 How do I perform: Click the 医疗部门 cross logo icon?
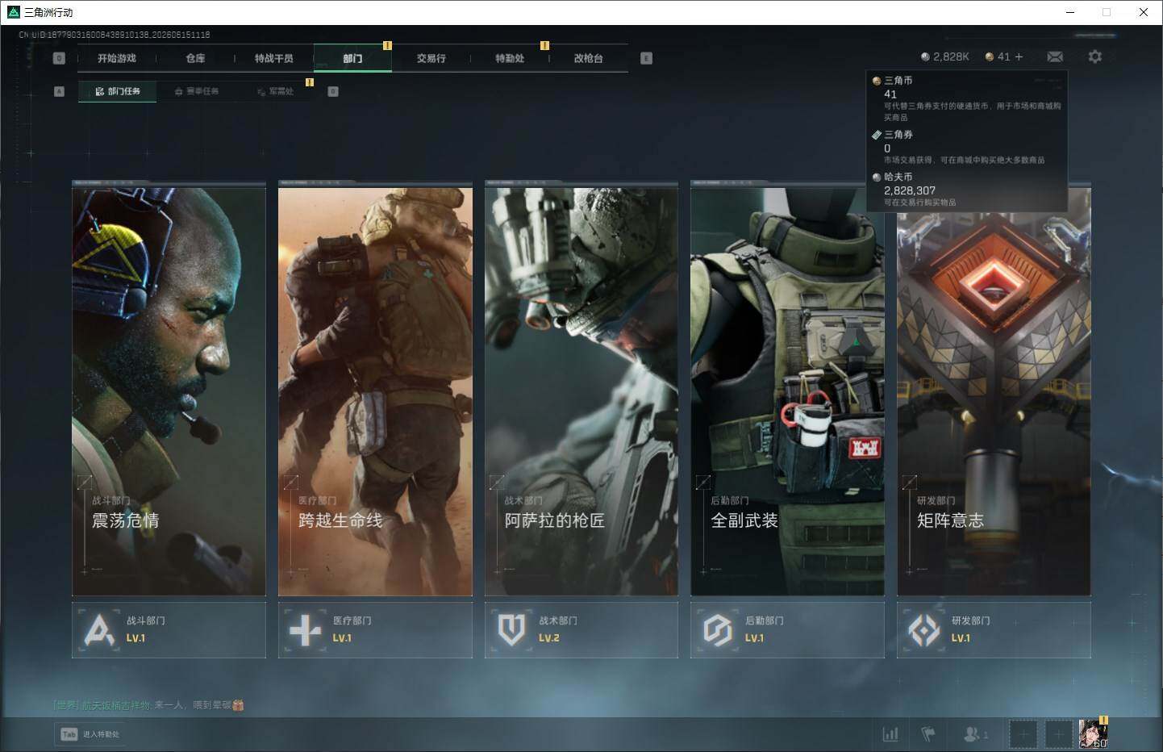coord(305,630)
